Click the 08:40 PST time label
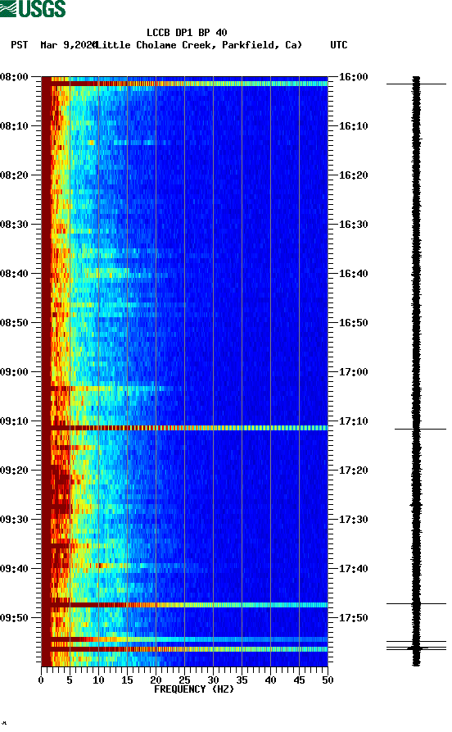This screenshot has width=452, height=732. pyautogui.click(x=14, y=274)
